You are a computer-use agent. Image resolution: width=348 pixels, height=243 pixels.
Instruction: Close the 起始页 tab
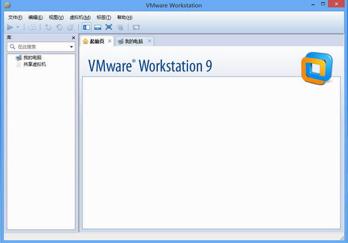point(110,41)
